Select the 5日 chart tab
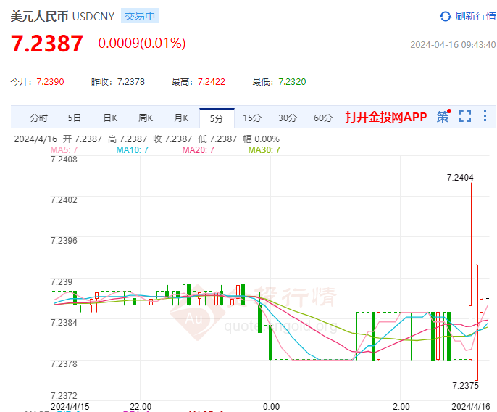Image resolution: width=497 pixels, height=412 pixels. [75, 118]
